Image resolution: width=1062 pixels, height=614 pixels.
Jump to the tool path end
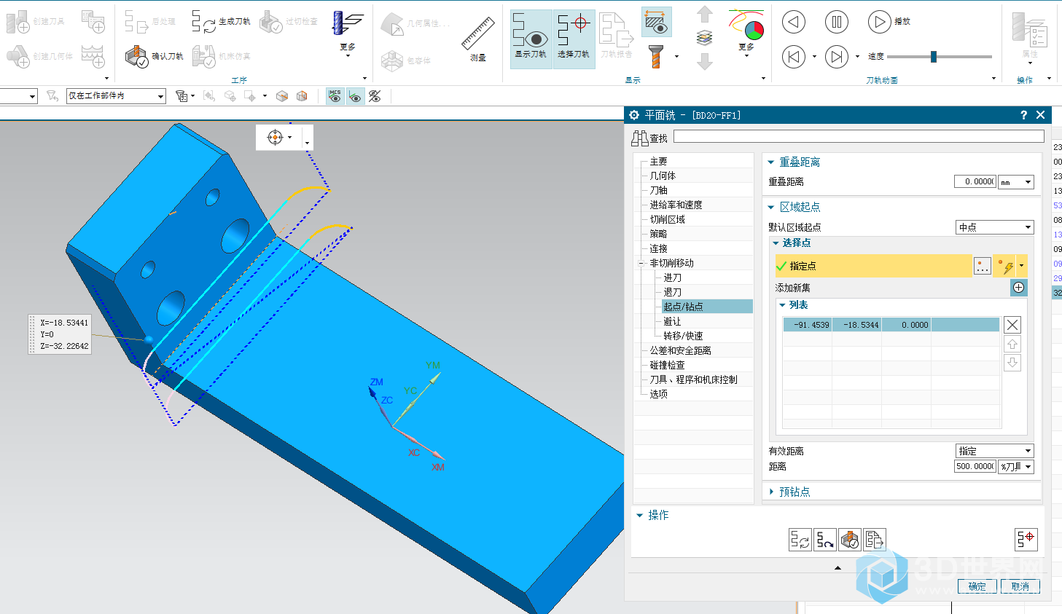837,56
